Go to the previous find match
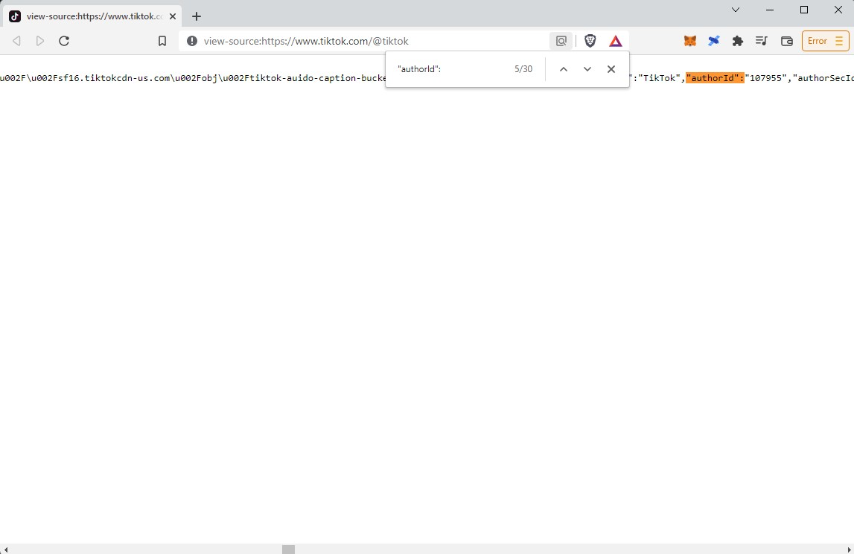This screenshot has height=554, width=854. [564, 69]
